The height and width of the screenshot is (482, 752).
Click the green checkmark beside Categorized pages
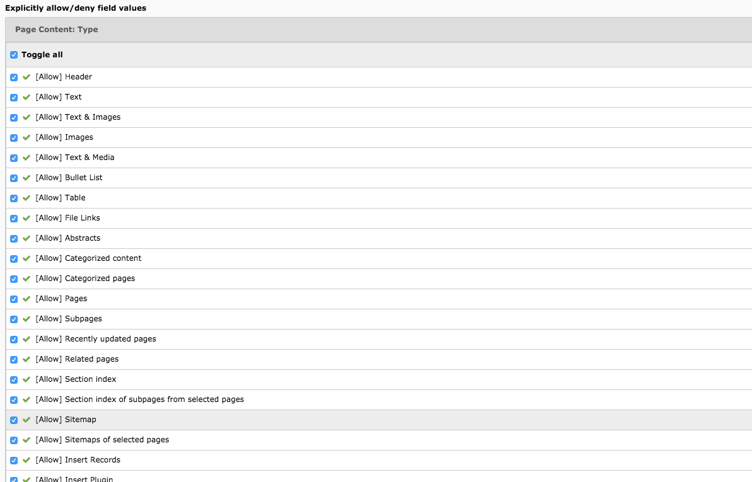(27, 278)
